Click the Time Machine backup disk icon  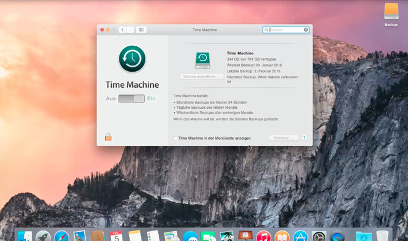203,61
